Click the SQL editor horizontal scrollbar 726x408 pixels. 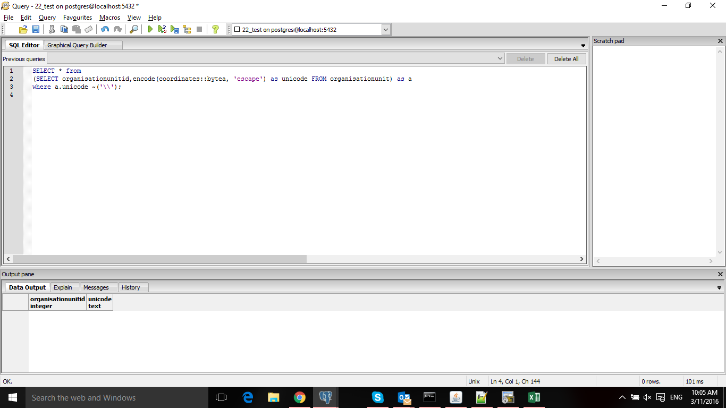(159, 259)
